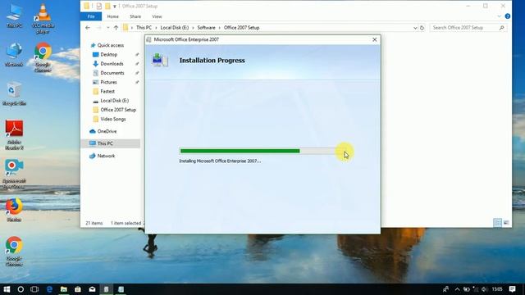Open Action Center notifications icon
The height and width of the screenshot is (295, 525).
(512, 289)
